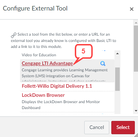Click the magnifier icon beside Cengage LTI Advantage

coord(103,64)
